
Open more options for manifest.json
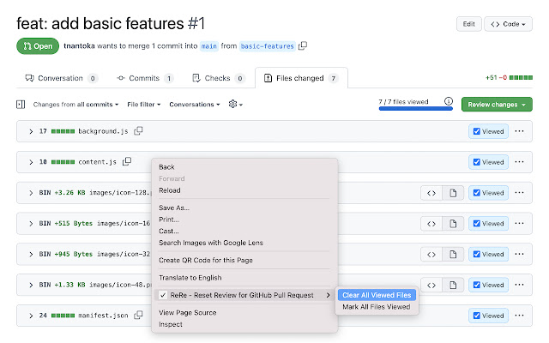[x=520, y=316]
